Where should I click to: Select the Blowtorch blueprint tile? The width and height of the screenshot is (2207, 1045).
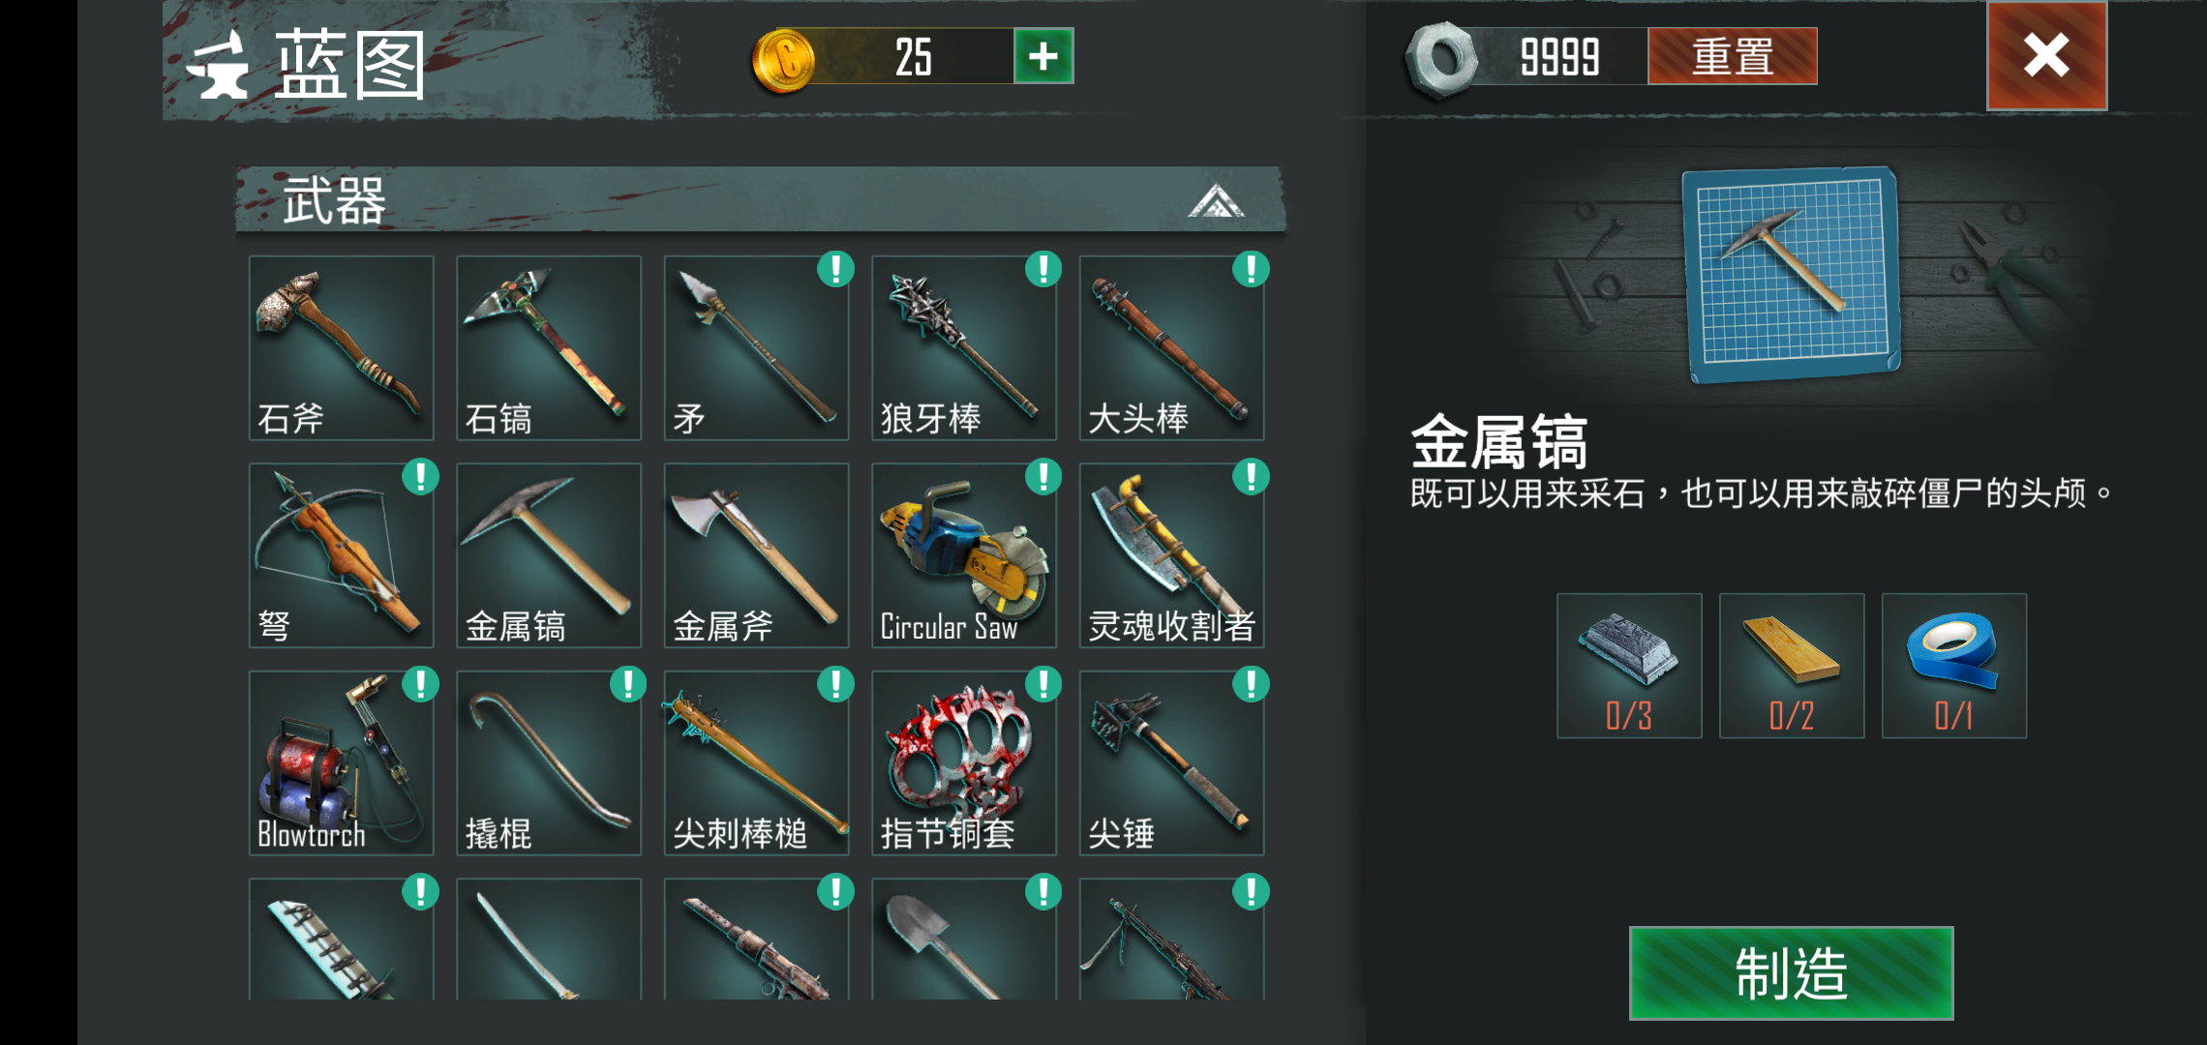(341, 763)
